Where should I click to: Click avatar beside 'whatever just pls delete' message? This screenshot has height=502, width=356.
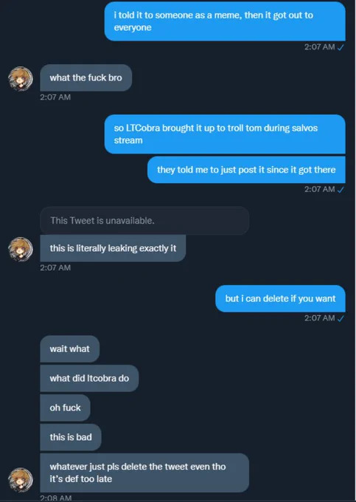click(21, 480)
